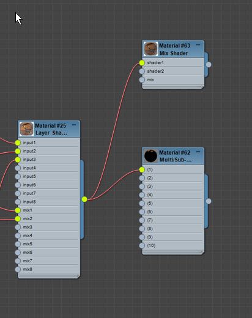
Task: Collapse the Material #25 Layer Shader node
Action: [x=74, y=125]
